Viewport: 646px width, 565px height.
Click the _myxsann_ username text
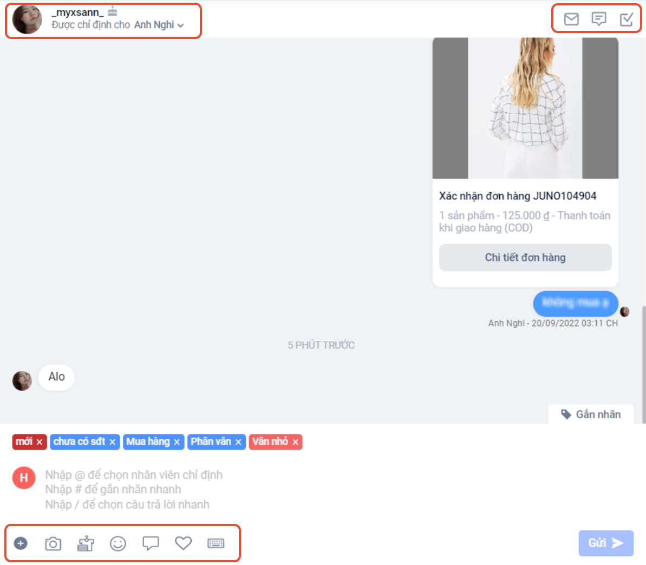[x=77, y=12]
